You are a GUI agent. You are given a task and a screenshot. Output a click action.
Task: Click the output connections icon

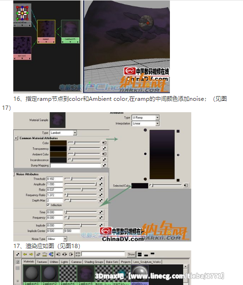pyautogui.click(x=71, y=254)
